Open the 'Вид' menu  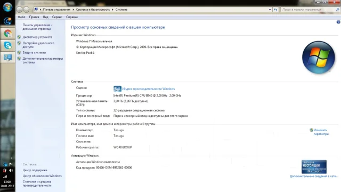[x=45, y=17]
